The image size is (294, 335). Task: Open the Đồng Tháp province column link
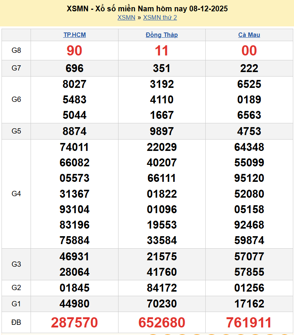click(x=162, y=35)
